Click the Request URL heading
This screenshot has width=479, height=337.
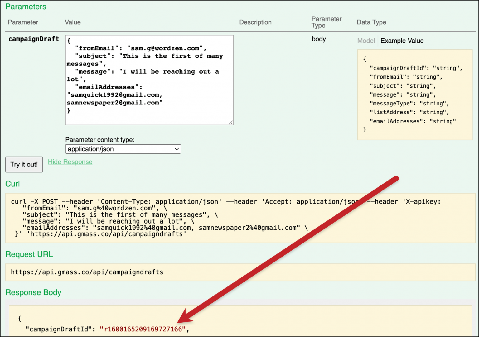[29, 254]
